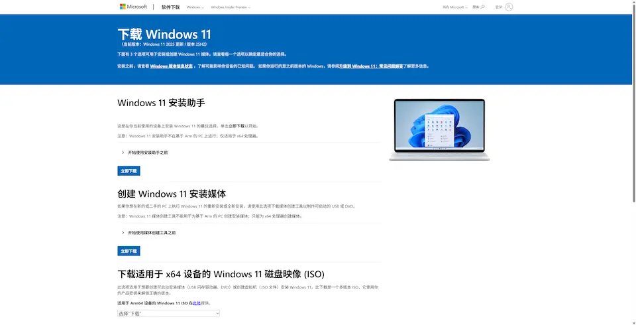This screenshot has height=325, width=636.
Task: Click the Windows 11 laptop image
Action: tap(439, 130)
